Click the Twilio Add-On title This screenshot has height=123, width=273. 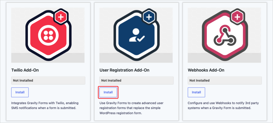pos(25,70)
